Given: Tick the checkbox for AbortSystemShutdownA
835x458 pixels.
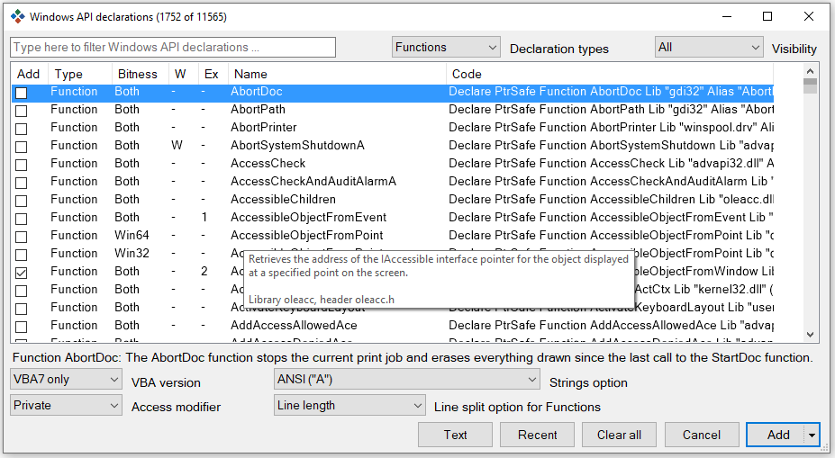Looking at the screenshot, I should coord(22,147).
